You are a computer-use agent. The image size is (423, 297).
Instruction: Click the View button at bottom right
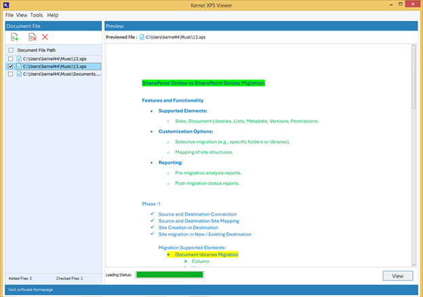[x=398, y=276]
